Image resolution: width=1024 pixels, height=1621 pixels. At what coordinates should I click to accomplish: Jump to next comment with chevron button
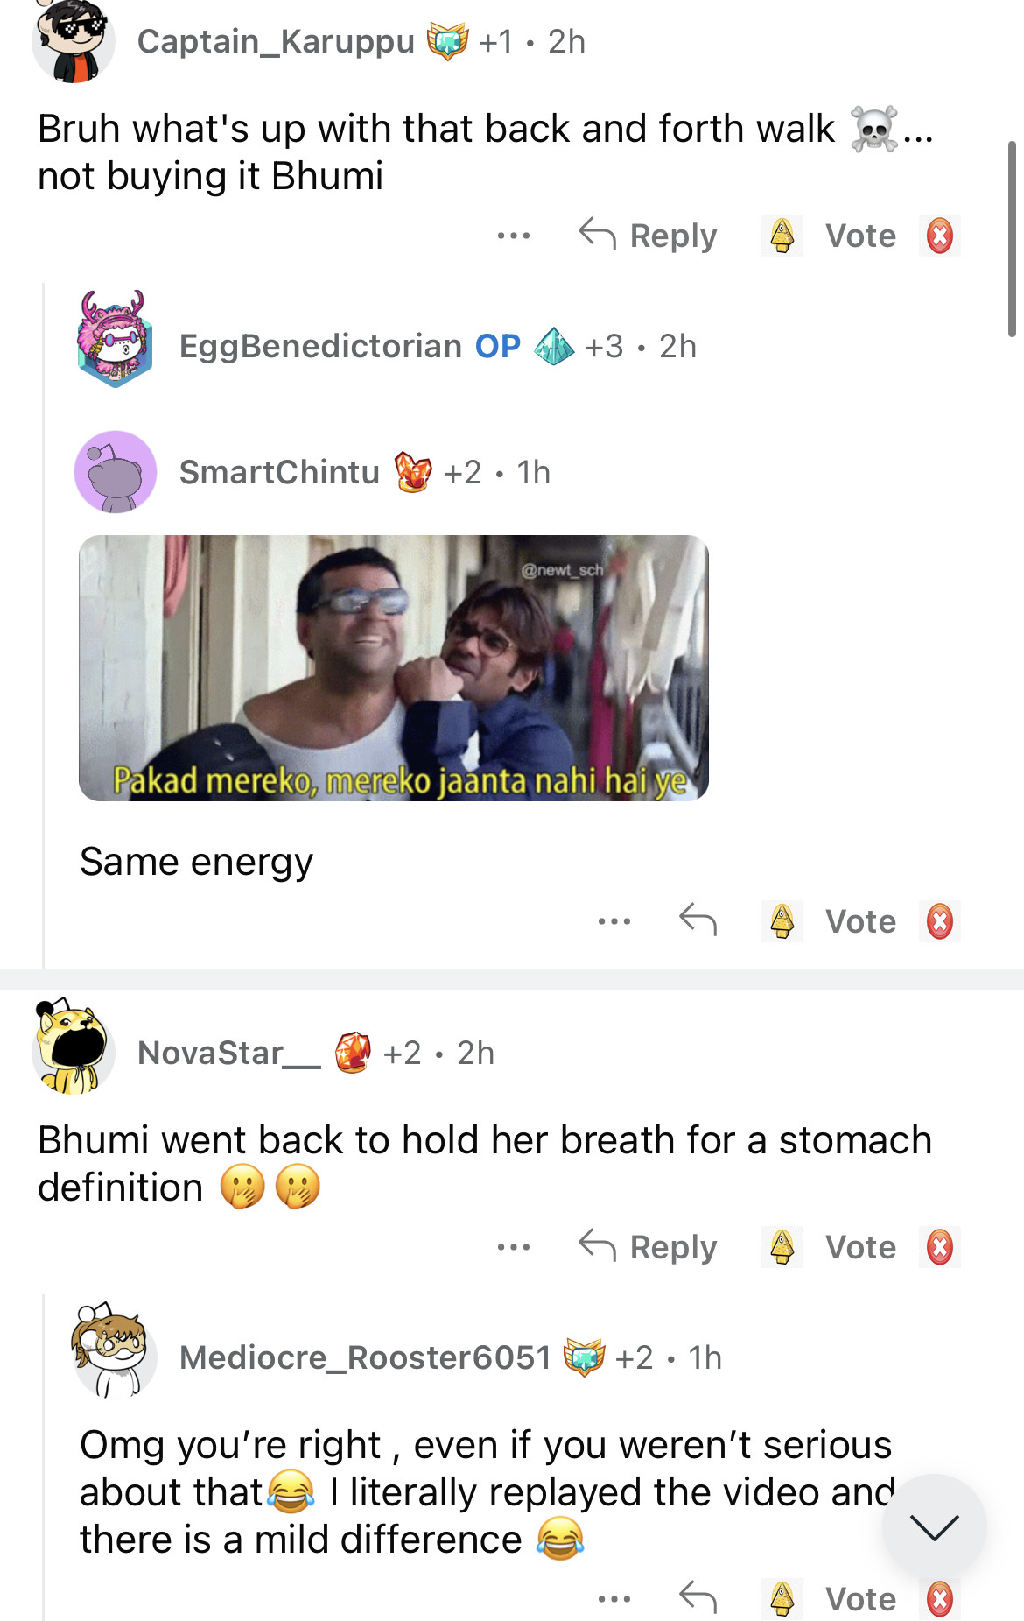point(935,1526)
